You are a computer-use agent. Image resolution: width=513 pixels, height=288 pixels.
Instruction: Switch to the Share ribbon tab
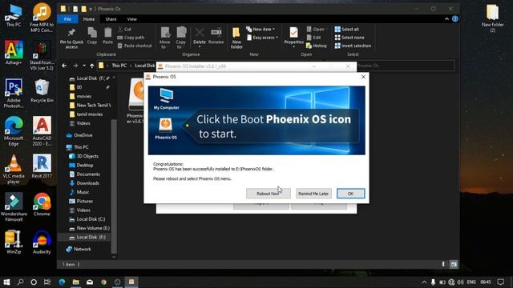111,19
